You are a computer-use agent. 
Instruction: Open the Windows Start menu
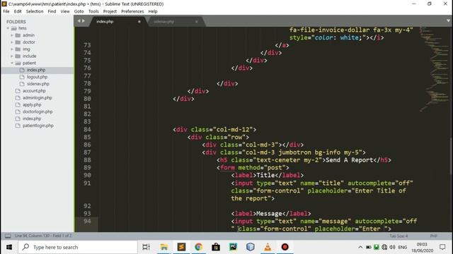[9, 247]
